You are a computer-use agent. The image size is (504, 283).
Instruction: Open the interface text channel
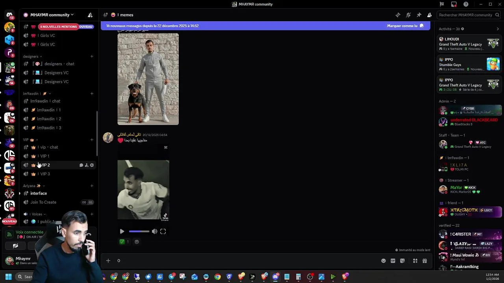58,193
